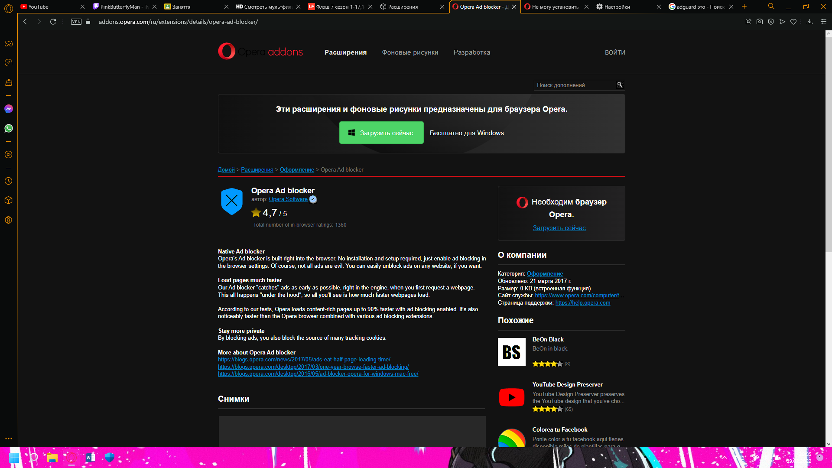Viewport: 832px width, 468px height.
Task: Open the Opera GX main menu logo
Action: 9,8
